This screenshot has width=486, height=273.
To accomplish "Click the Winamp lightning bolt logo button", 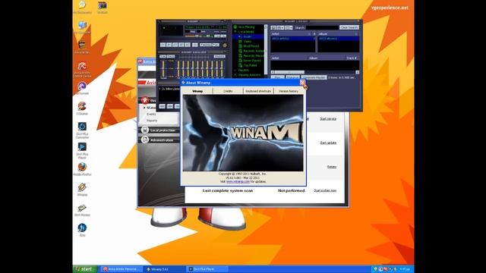I will pyautogui.click(x=225, y=45).
